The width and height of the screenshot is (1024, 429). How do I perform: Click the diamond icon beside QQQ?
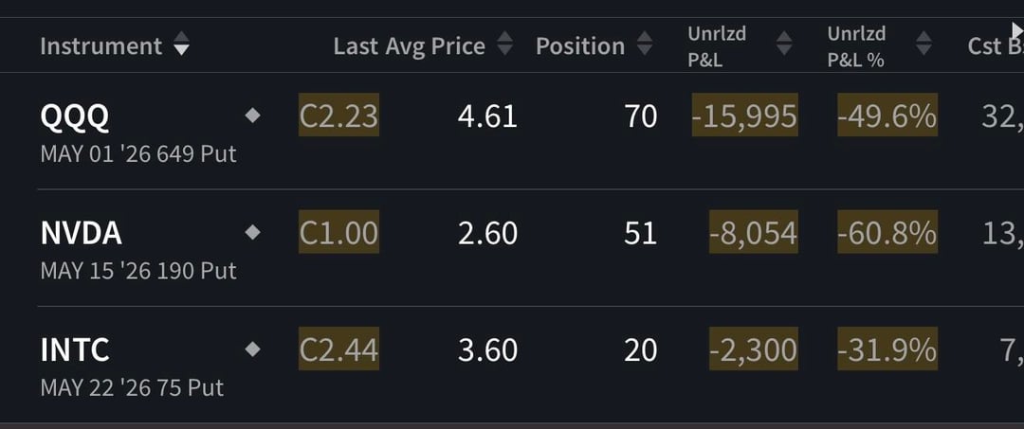(252, 116)
